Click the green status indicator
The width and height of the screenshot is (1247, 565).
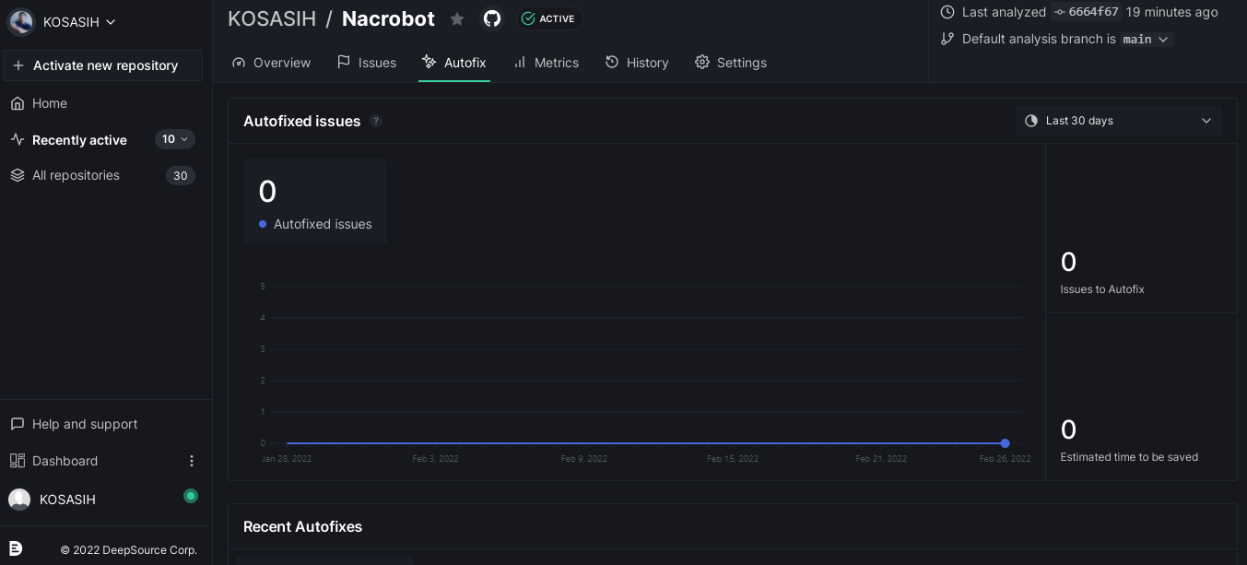point(191,496)
